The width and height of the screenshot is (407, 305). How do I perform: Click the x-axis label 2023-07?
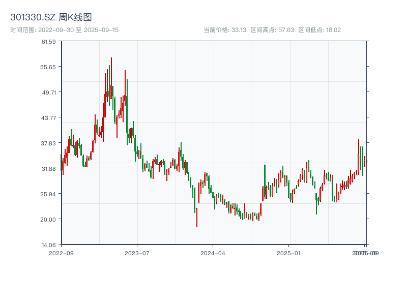137,253
